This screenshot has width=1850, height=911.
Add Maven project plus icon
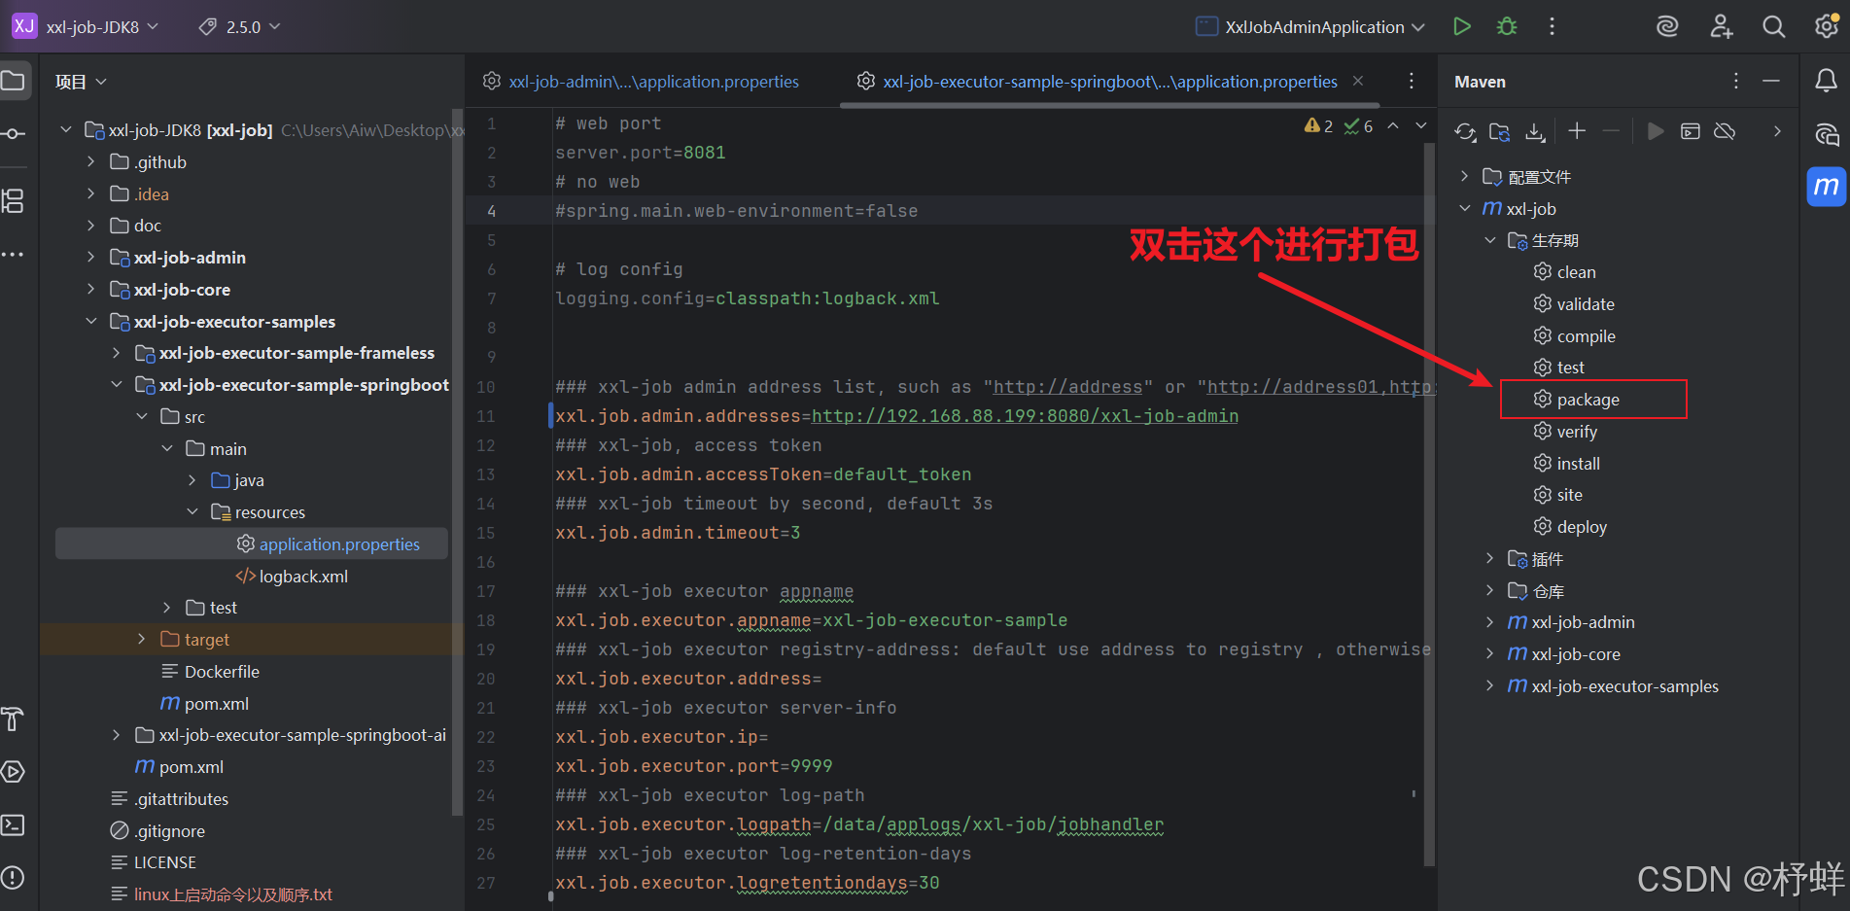tap(1577, 130)
